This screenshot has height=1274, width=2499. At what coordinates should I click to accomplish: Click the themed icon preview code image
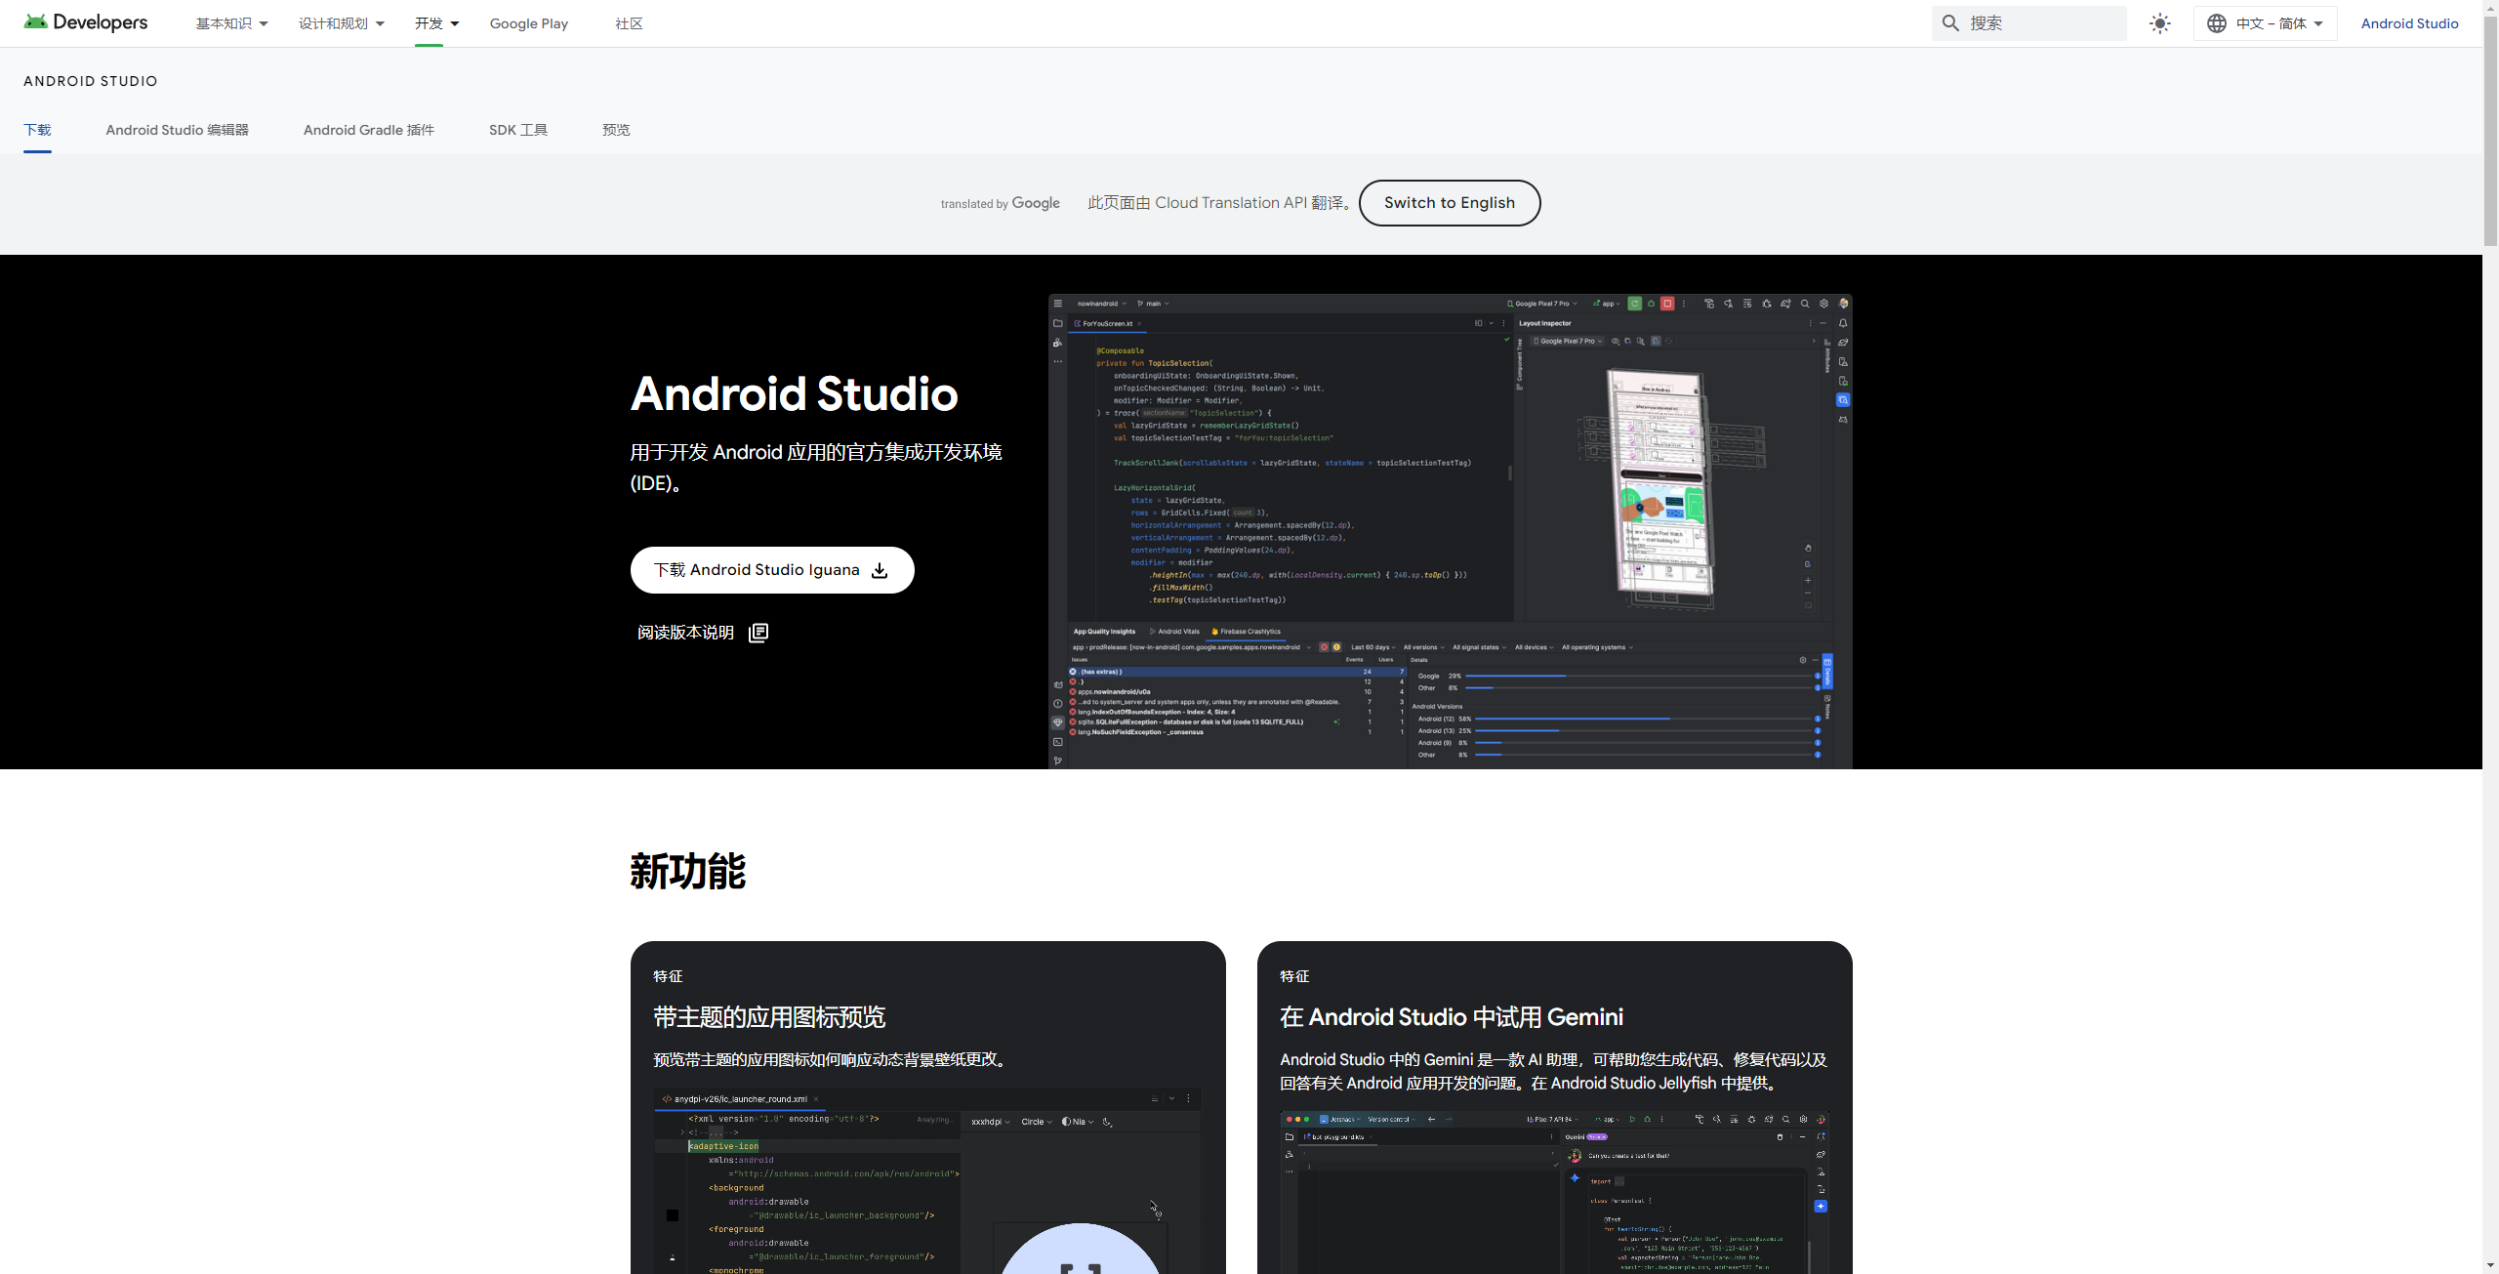(927, 1181)
